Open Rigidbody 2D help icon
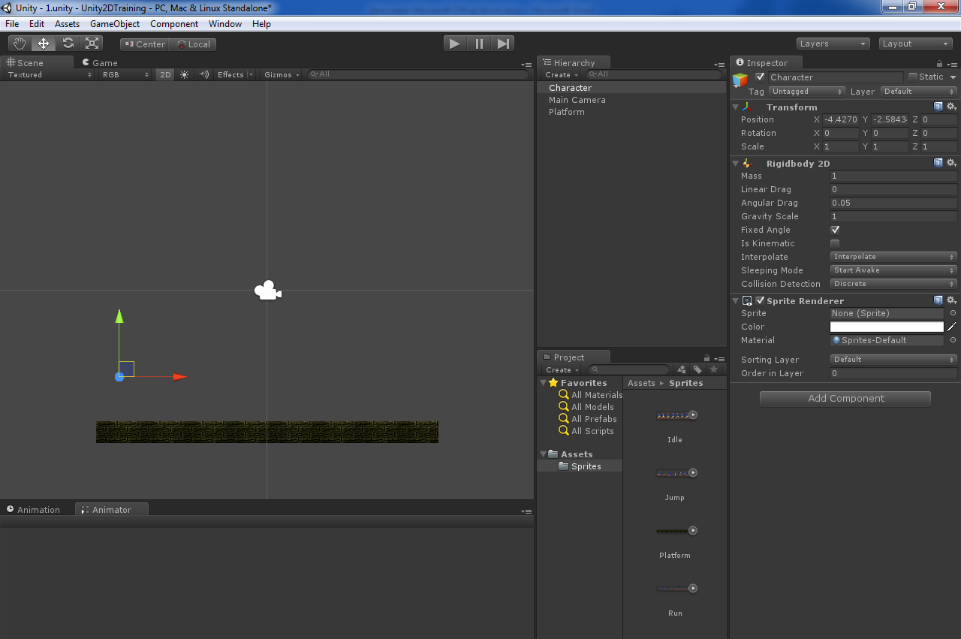Image resolution: width=961 pixels, height=639 pixels. click(x=938, y=163)
